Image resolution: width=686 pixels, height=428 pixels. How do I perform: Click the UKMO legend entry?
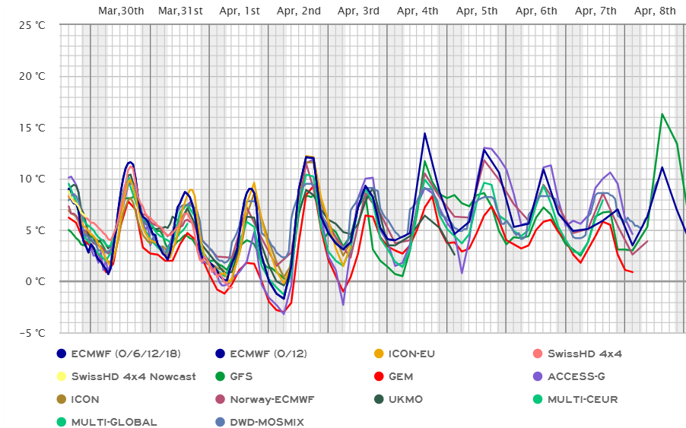click(411, 399)
